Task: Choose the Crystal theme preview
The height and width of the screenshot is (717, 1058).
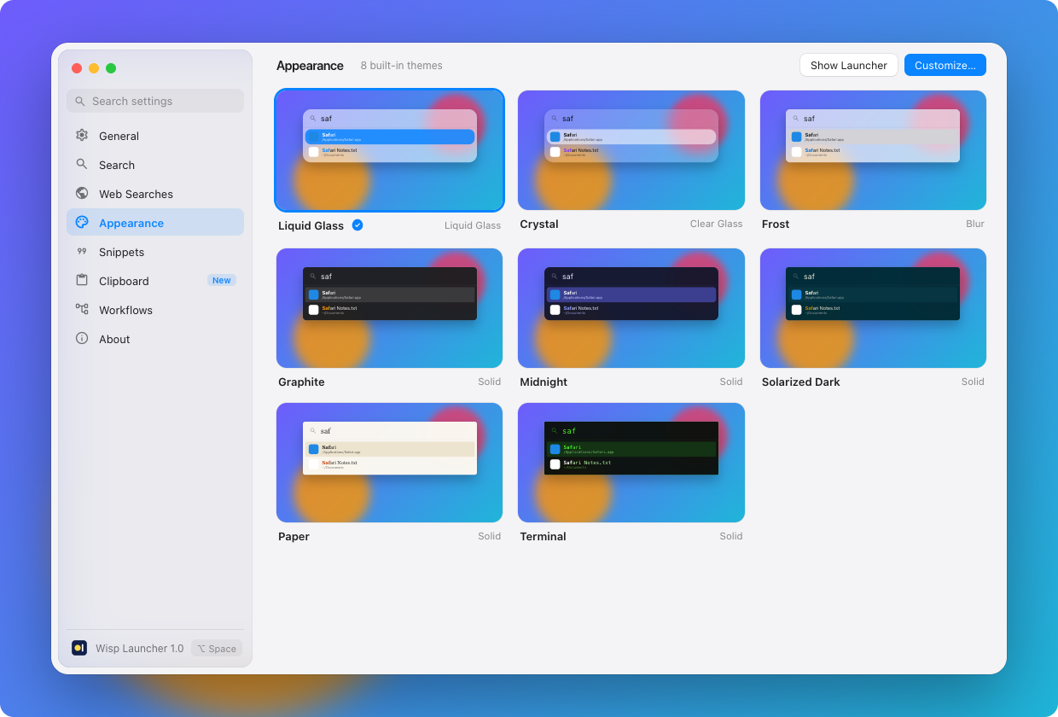Action: tap(631, 150)
